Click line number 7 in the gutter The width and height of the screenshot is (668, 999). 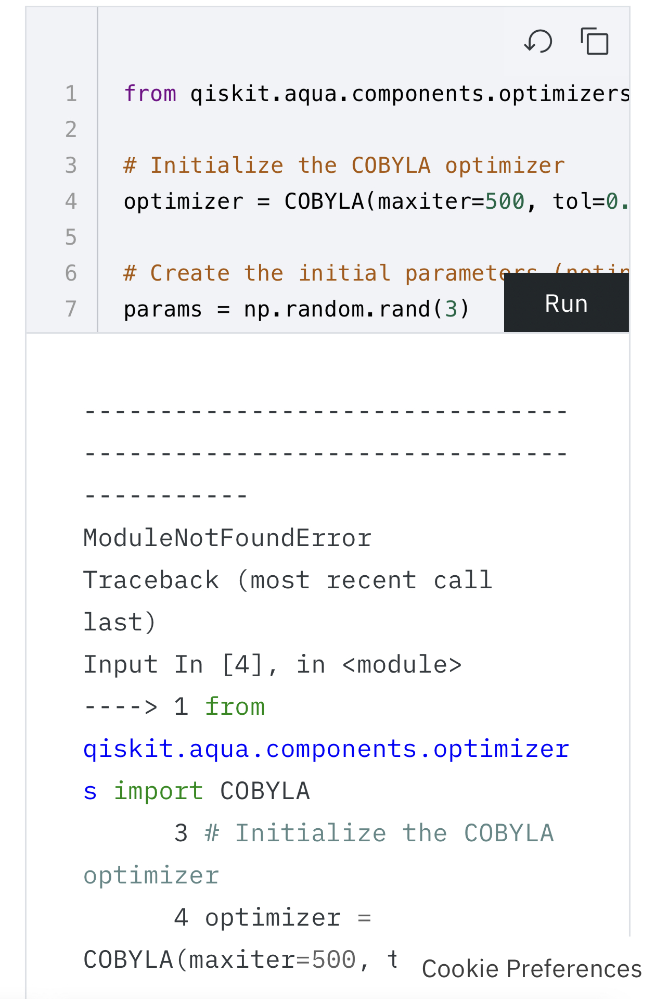(71, 309)
